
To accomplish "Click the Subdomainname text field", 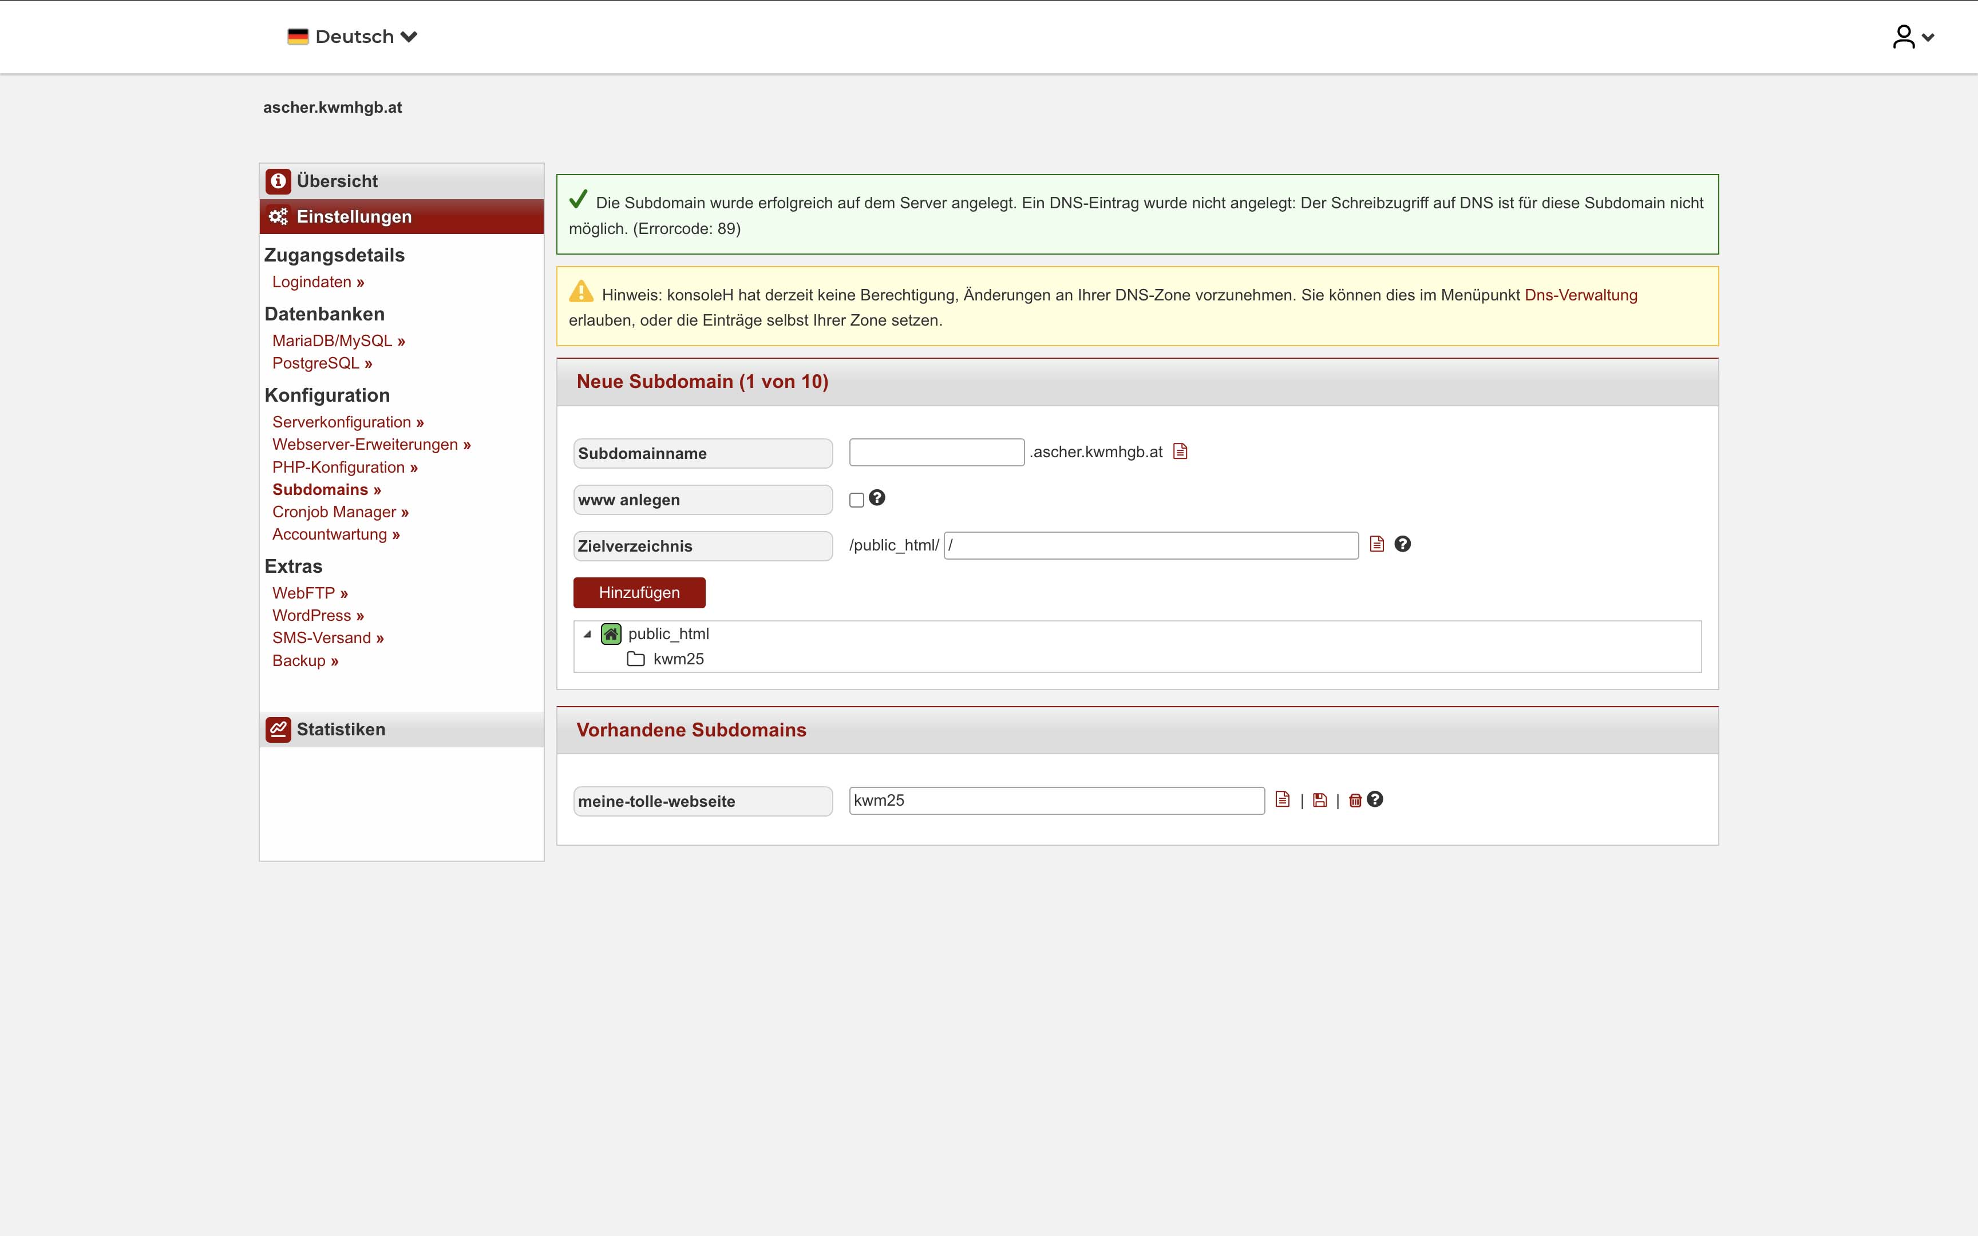I will 936,452.
